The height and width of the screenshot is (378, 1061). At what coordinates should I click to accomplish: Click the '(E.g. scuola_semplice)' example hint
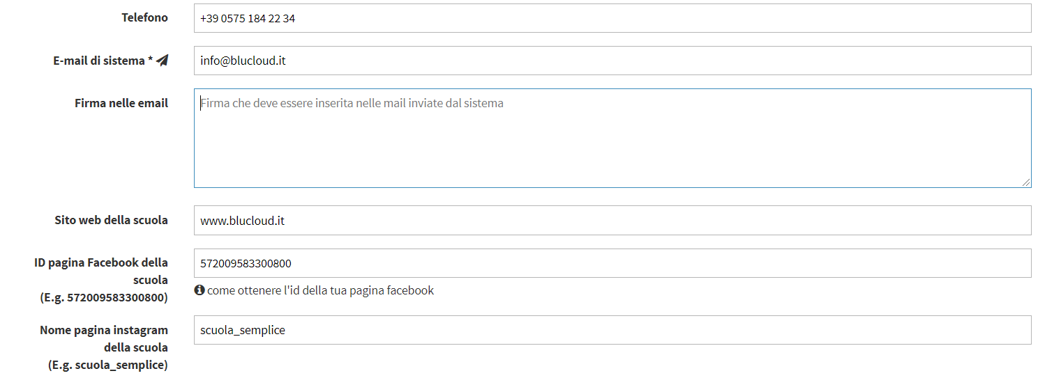point(108,365)
